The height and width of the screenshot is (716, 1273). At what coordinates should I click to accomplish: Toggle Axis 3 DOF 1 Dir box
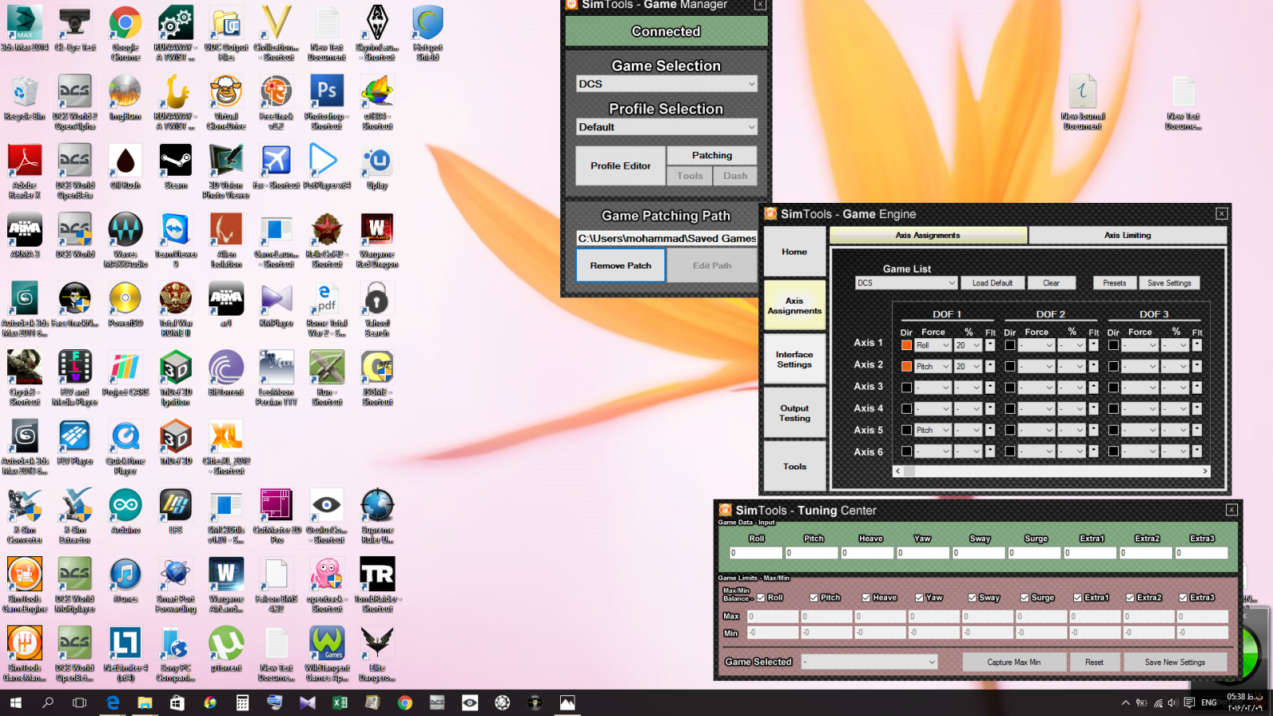pos(906,387)
